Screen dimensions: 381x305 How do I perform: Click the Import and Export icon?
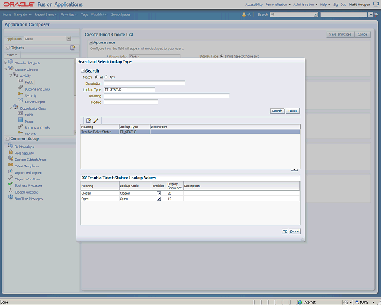11,171
